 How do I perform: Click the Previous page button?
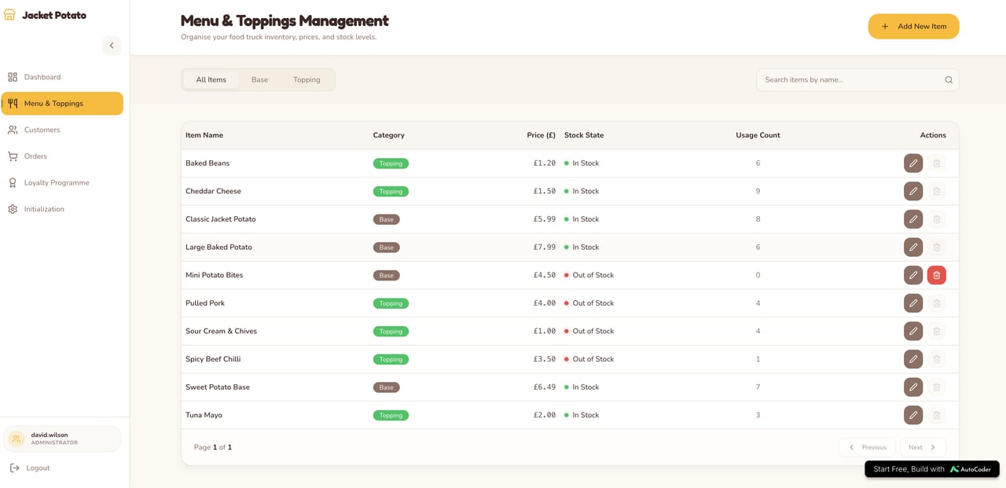coord(867,447)
